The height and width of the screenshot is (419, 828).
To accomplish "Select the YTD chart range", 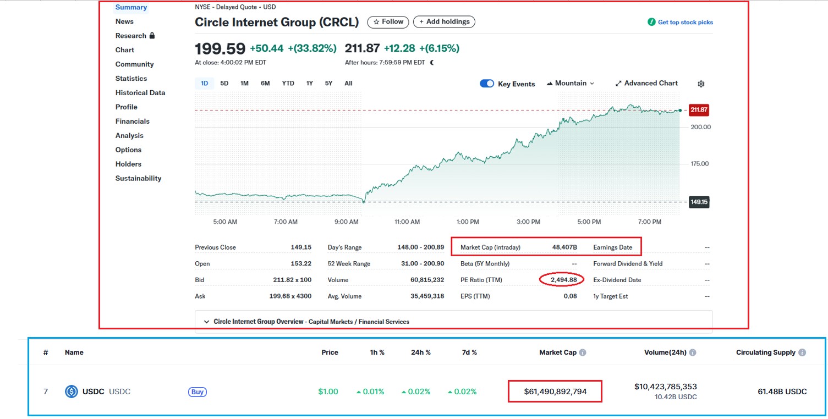I will (x=288, y=84).
